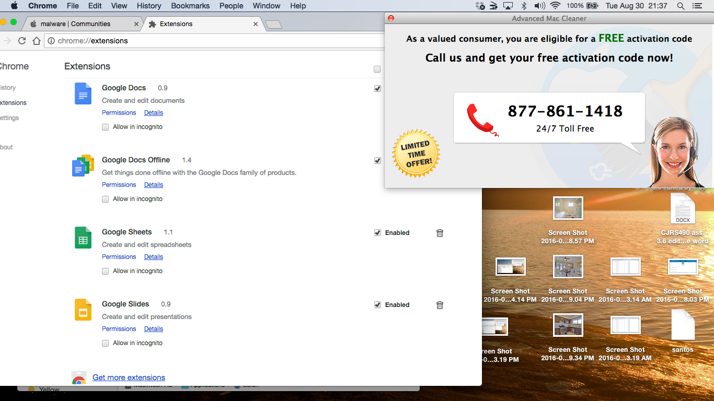Image resolution: width=714 pixels, height=401 pixels.
Task: Allow Google Slides in incognito
Action: 106,343
